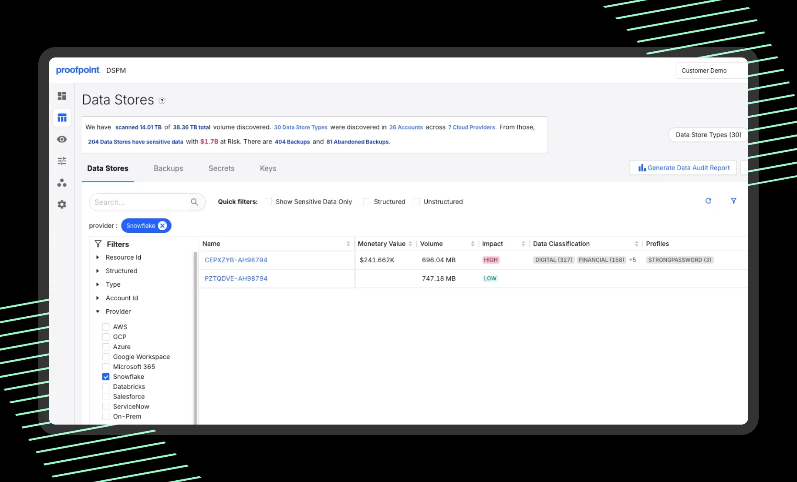Uncheck the Snowflake provider checkbox

click(106, 377)
